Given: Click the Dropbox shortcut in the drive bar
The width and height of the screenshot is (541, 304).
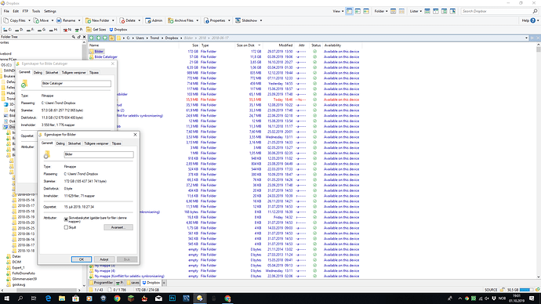Looking at the screenshot, I should click(x=118, y=30).
